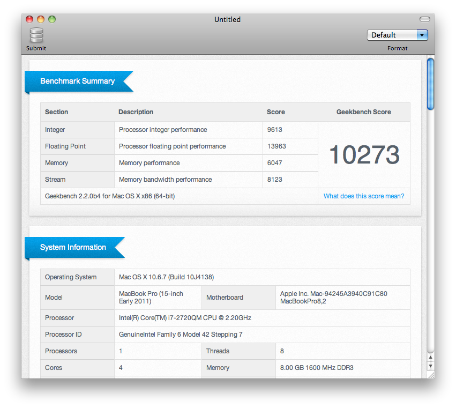Click the yellow minimize button

click(41, 19)
